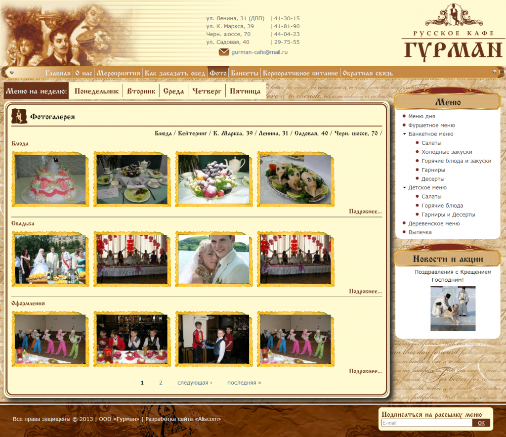The height and width of the screenshot is (437, 506).
Task: Click the последняя » pagination link
Action: pos(244,383)
